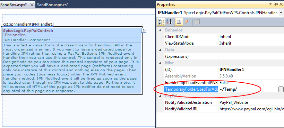Select the EnablePageLoadEventInIPNS property
284x128 pixels.
(191, 83)
